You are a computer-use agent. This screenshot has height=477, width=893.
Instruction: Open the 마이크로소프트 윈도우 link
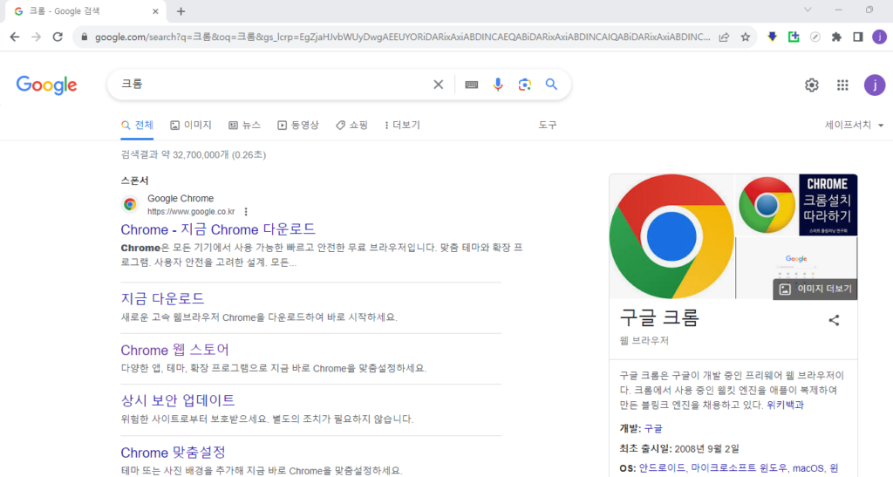[739, 468]
